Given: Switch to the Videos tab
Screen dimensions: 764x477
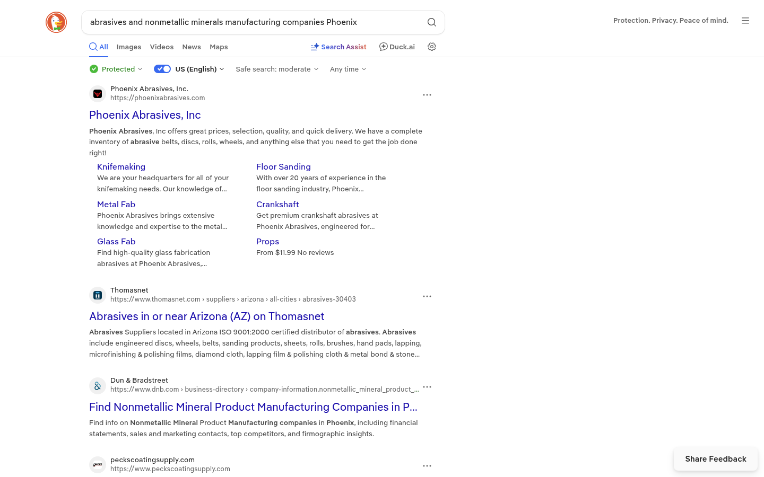Looking at the screenshot, I should click(x=162, y=47).
